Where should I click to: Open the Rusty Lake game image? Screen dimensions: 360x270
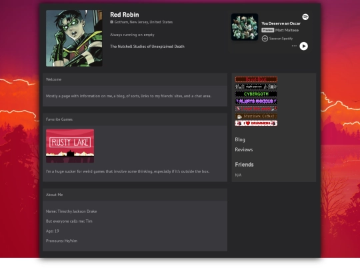tap(70, 146)
